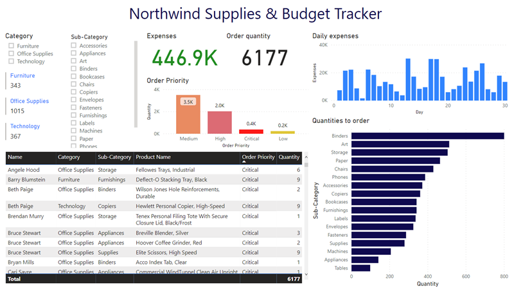Select the Binders sub-category checkbox
Viewport: 514px width, 287px height.
[74, 69]
